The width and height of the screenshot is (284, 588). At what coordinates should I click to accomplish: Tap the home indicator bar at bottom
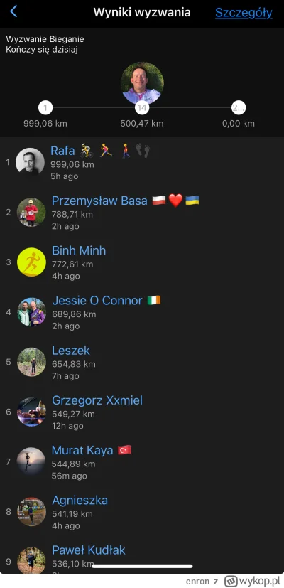click(142, 566)
